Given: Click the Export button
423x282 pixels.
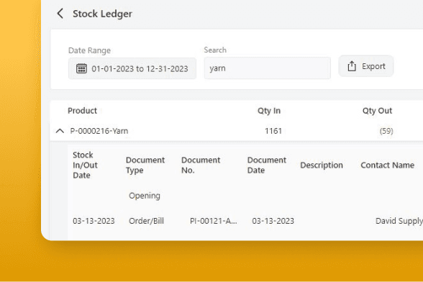Looking at the screenshot, I should 366,66.
